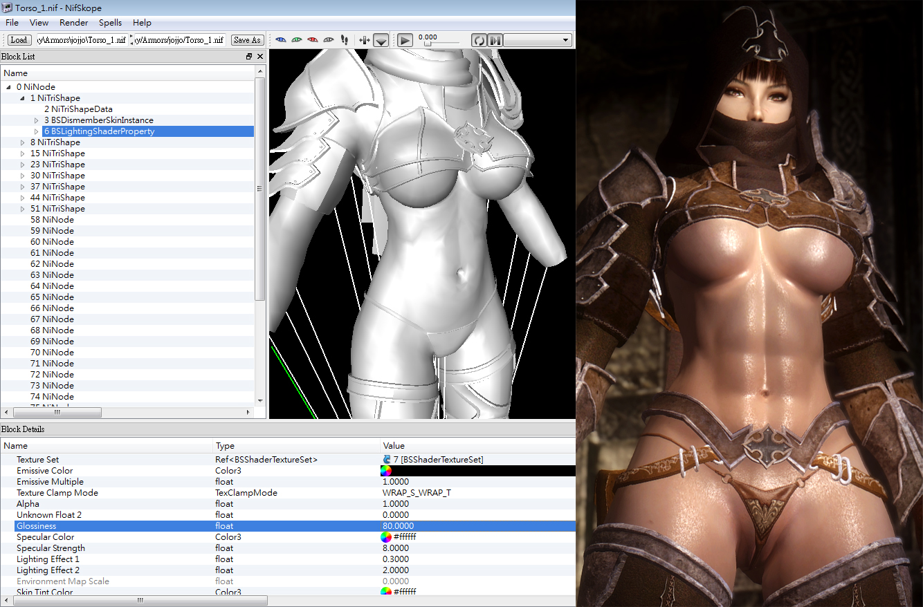This screenshot has height=607, width=923.
Task: Close the Block List panel
Action: (x=260, y=57)
